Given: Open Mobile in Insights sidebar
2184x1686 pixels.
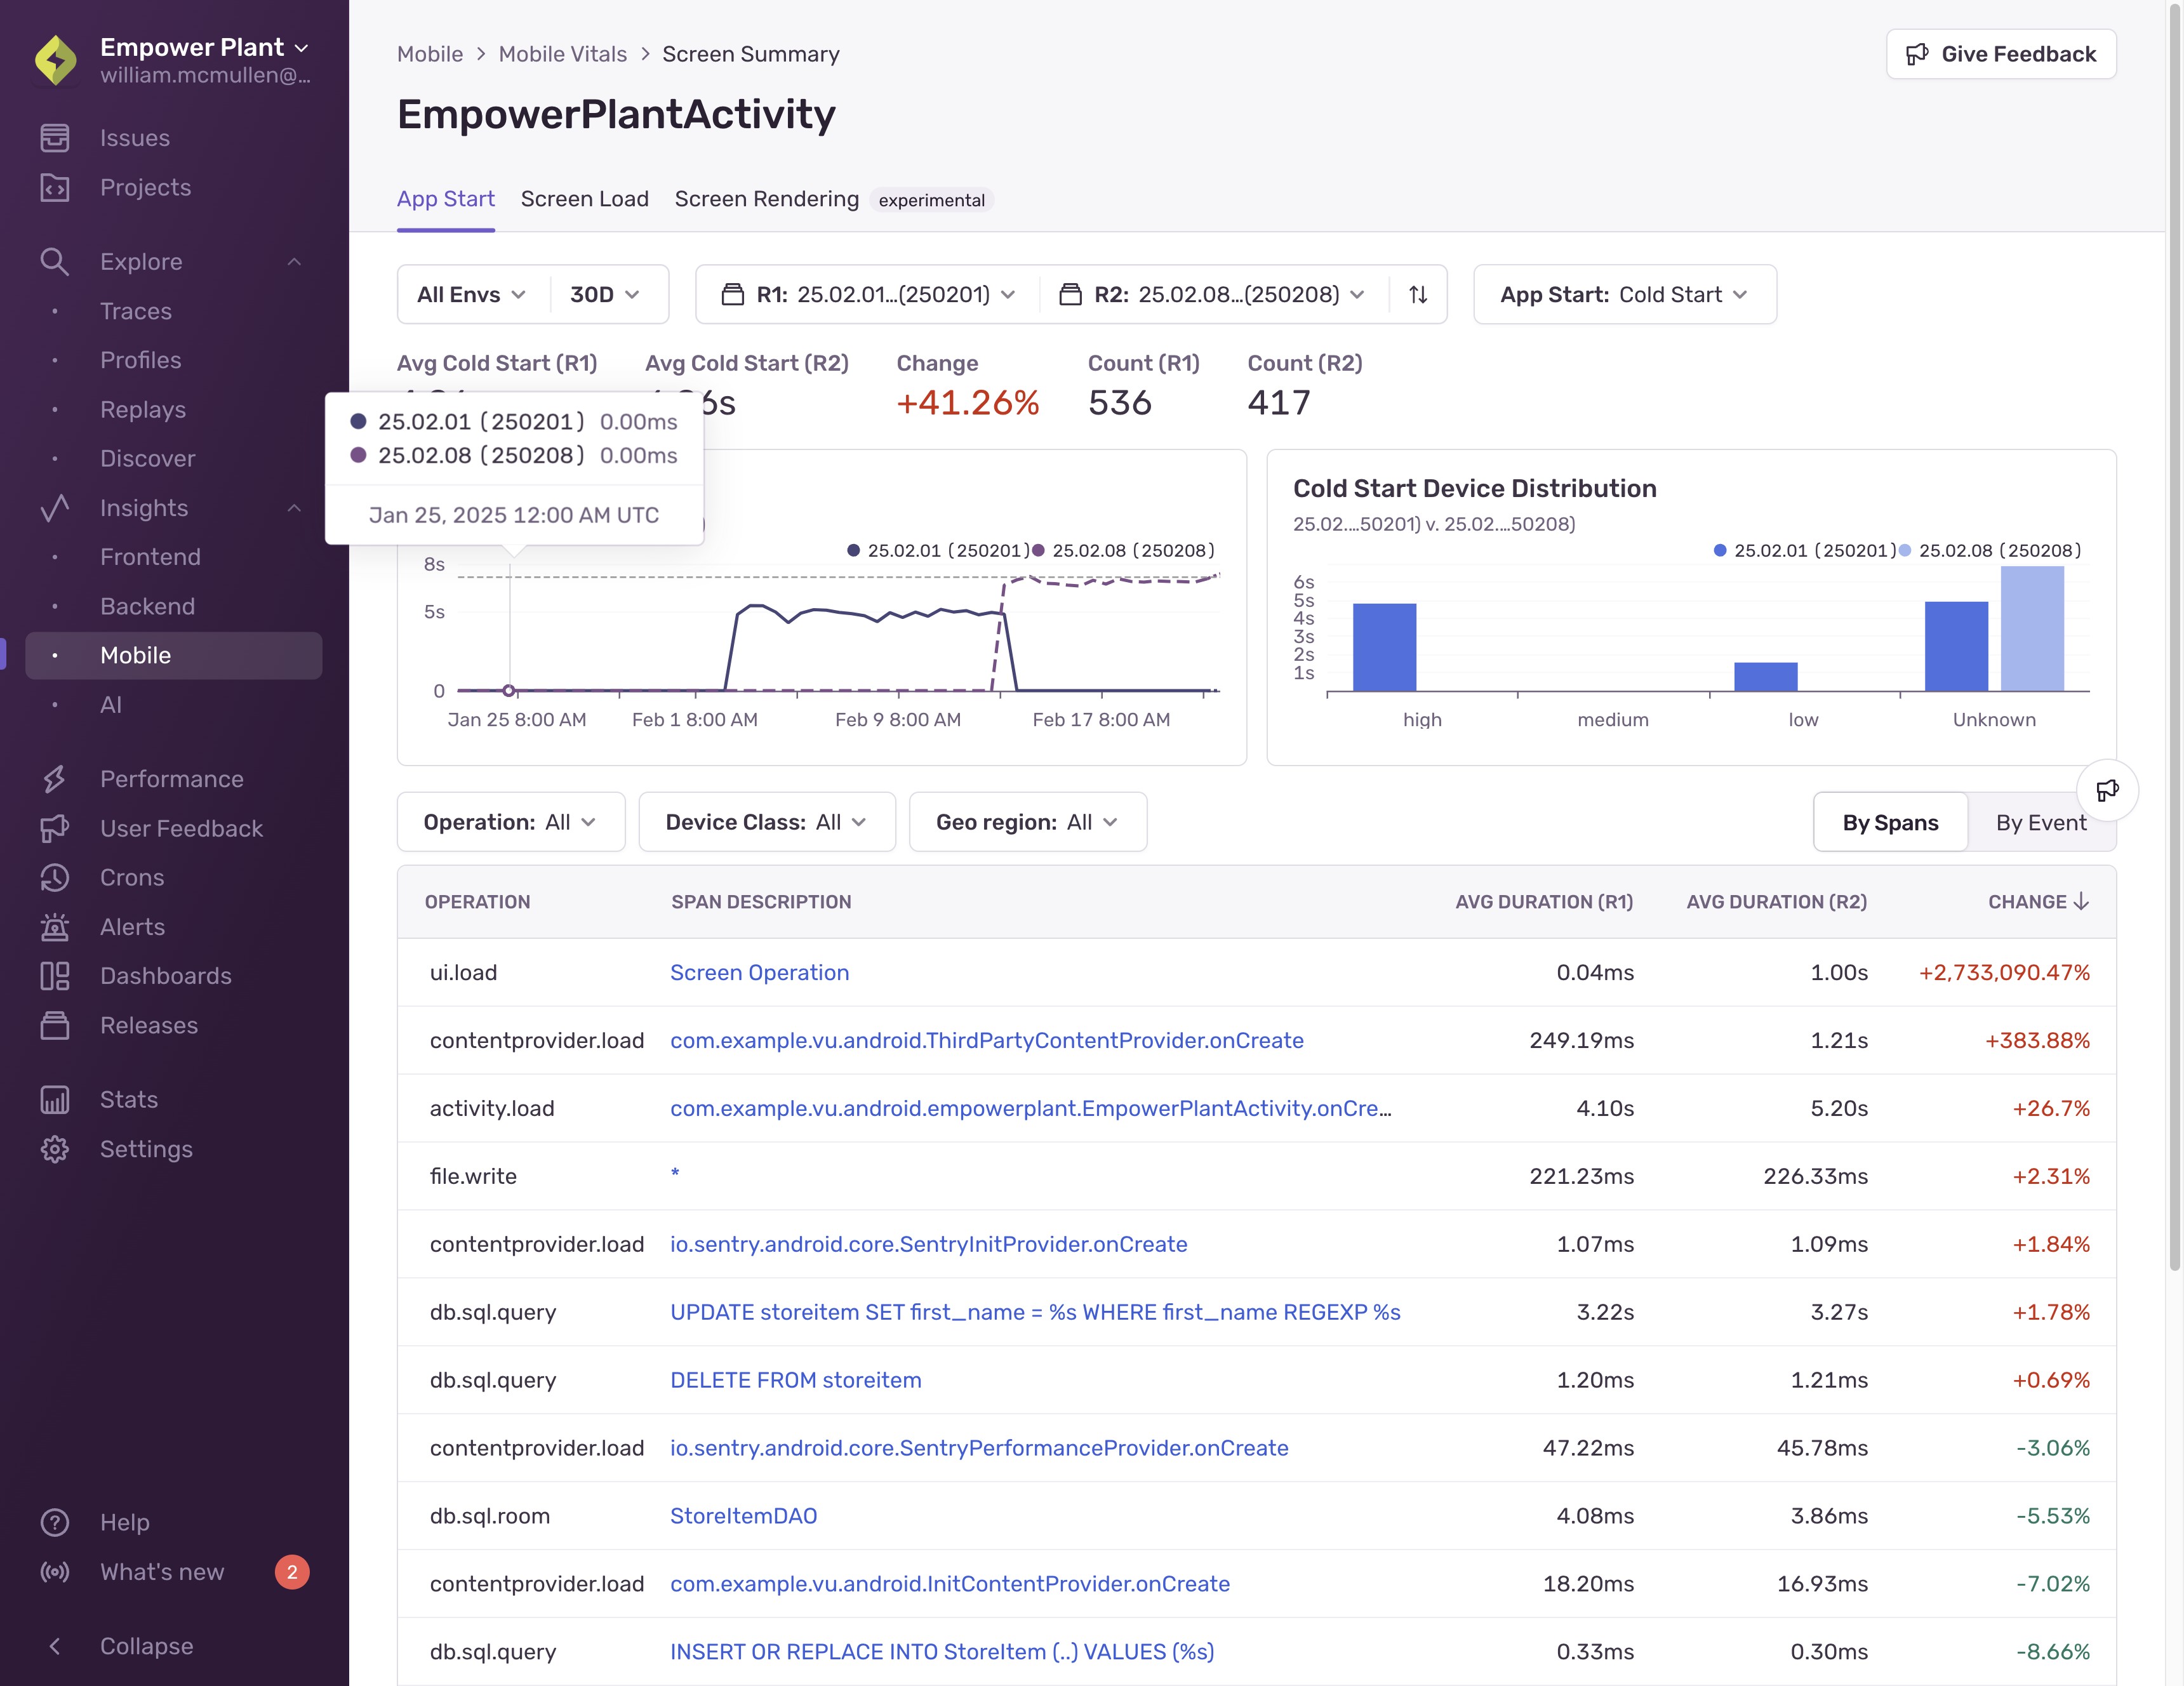Looking at the screenshot, I should click(x=174, y=655).
